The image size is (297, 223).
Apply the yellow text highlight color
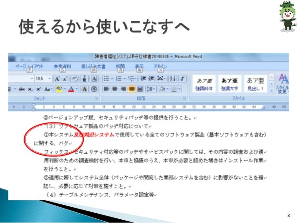[60, 89]
